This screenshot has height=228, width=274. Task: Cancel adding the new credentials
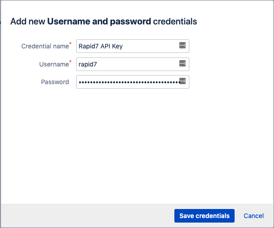[254, 216]
